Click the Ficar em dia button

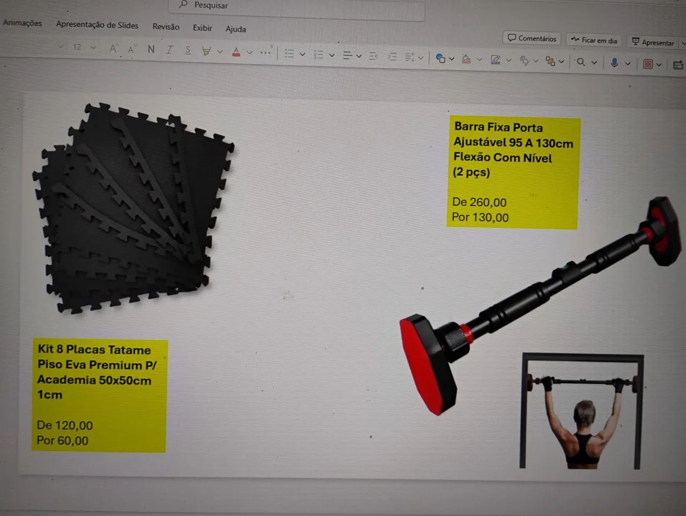[594, 40]
